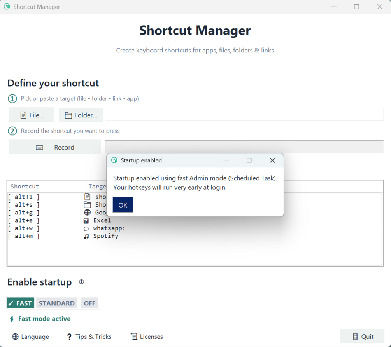Image resolution: width=391 pixels, height=347 pixels.
Task: Click the globe icon in alt+g row
Action: [x=87, y=213]
